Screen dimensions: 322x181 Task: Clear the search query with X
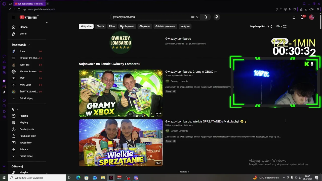click(197, 17)
